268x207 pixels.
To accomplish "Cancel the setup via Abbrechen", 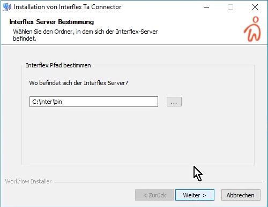I will pyautogui.click(x=241, y=195).
